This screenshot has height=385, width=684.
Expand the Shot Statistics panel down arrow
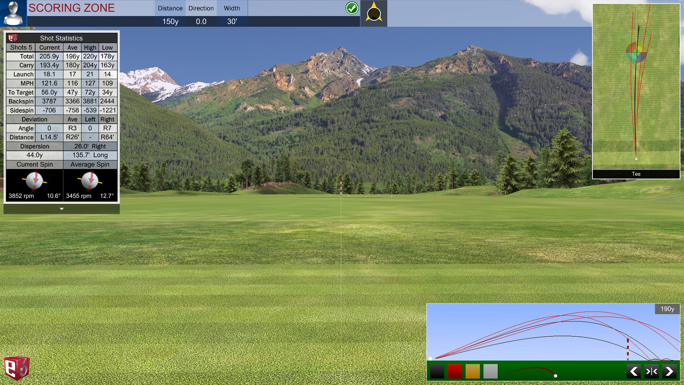[62, 209]
